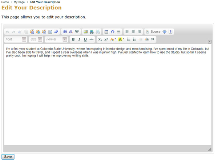This screenshot has width=218, height=160.
Task: Toggle block quote formatting
Action: [153, 39]
